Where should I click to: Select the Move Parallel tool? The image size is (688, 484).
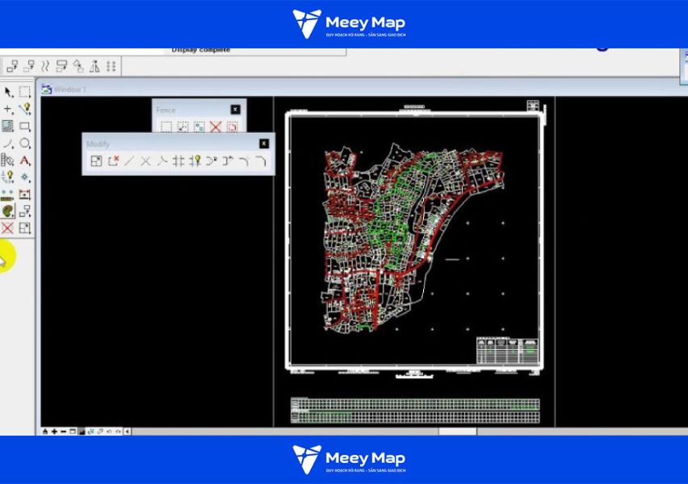(x=45, y=66)
